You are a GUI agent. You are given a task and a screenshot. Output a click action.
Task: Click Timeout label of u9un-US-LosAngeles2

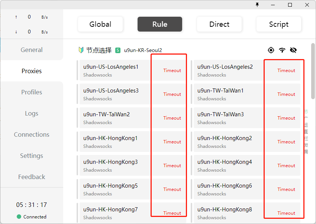click(x=286, y=71)
